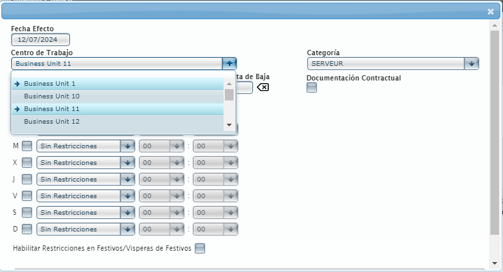Toggle the checkbox for day D
Image resolution: width=503 pixels, height=272 pixels.
(27, 229)
